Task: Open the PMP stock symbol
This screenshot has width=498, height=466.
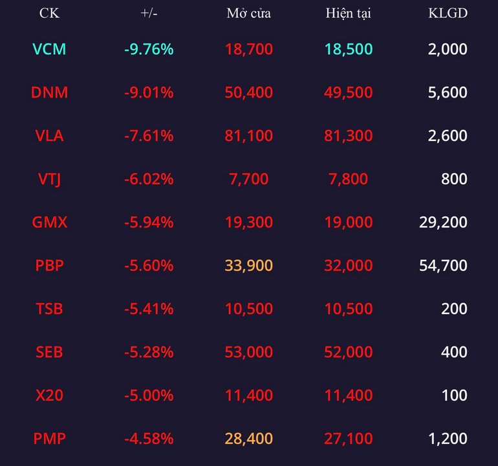Action: 49,439
